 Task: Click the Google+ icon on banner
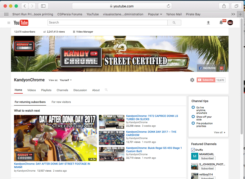[222, 68]
